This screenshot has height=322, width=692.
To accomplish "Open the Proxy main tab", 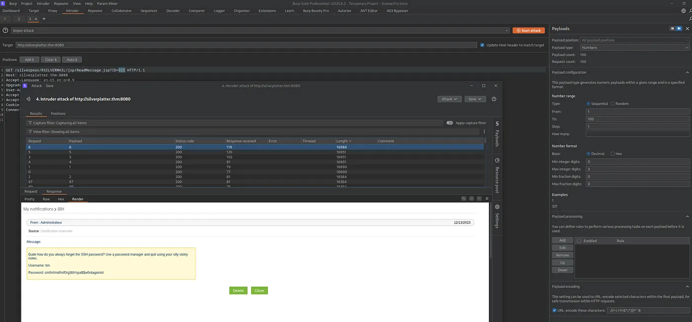I will 52,10.
